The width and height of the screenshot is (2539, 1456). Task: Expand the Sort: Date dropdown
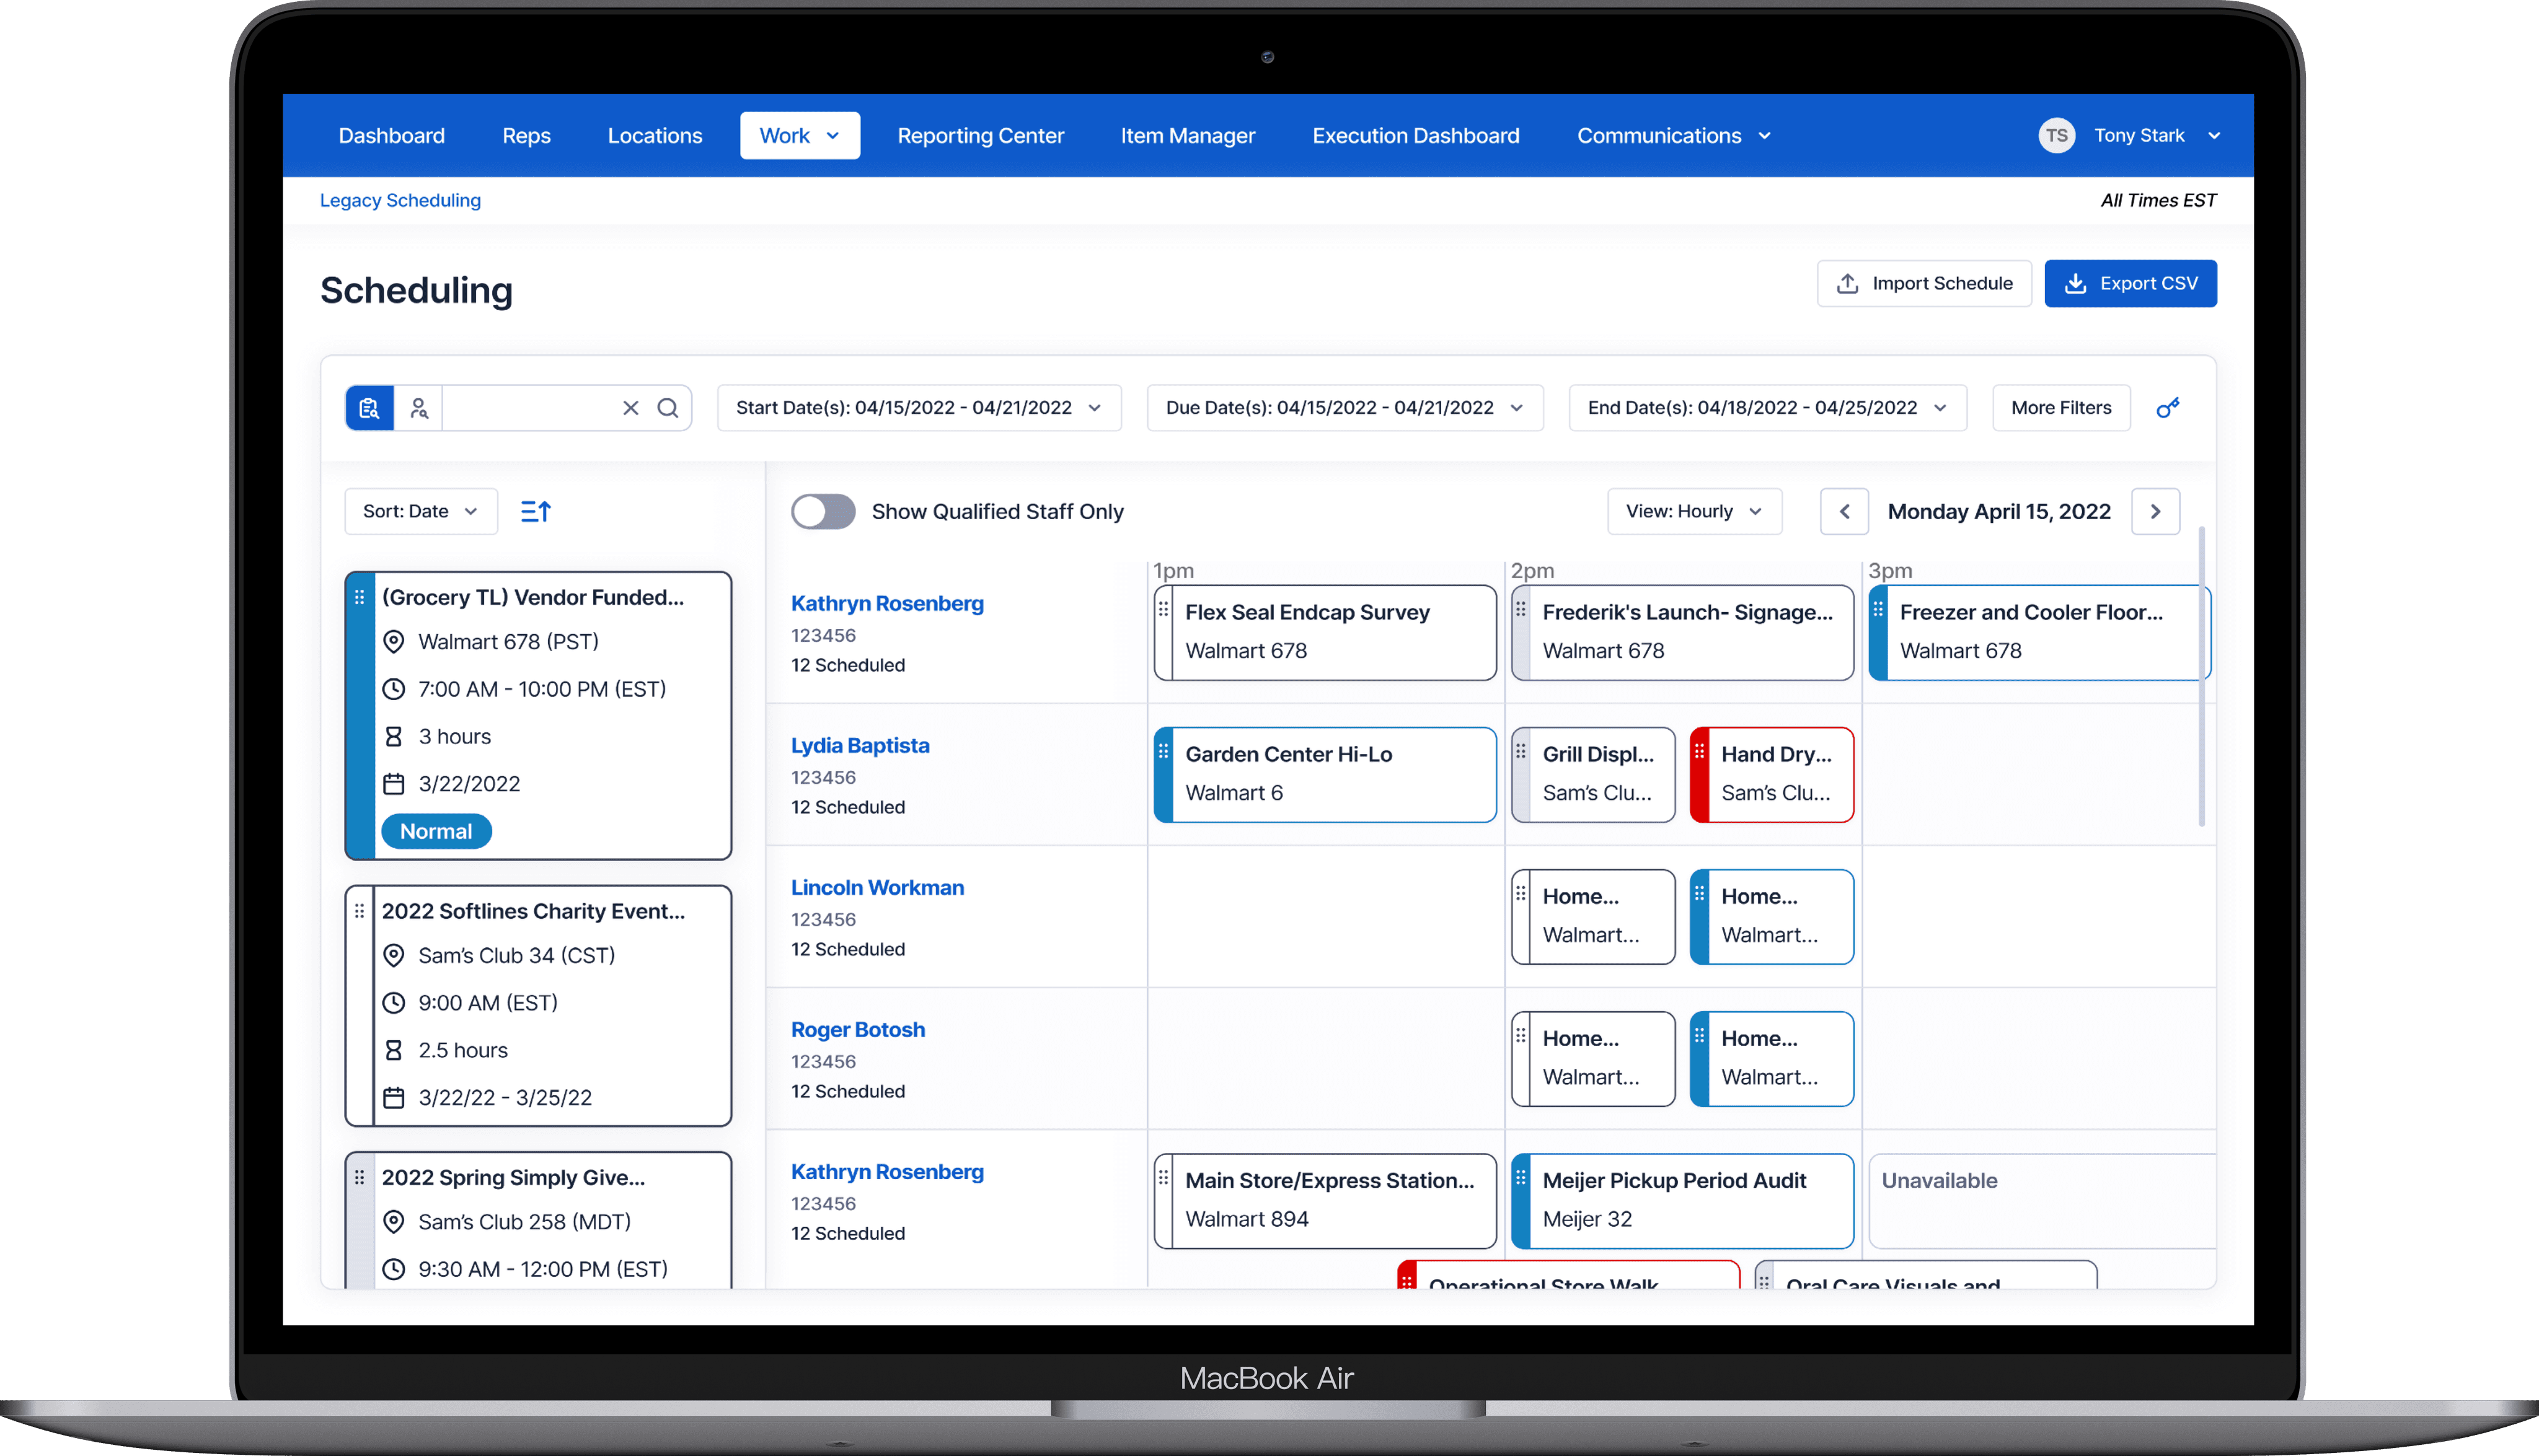click(x=420, y=512)
